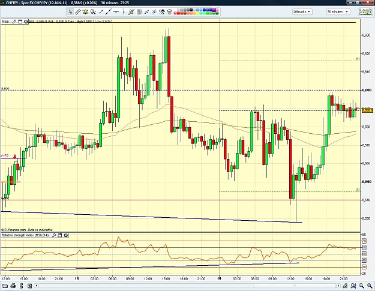
Task: Select the ruler measuring tool
Action: [77, 11]
